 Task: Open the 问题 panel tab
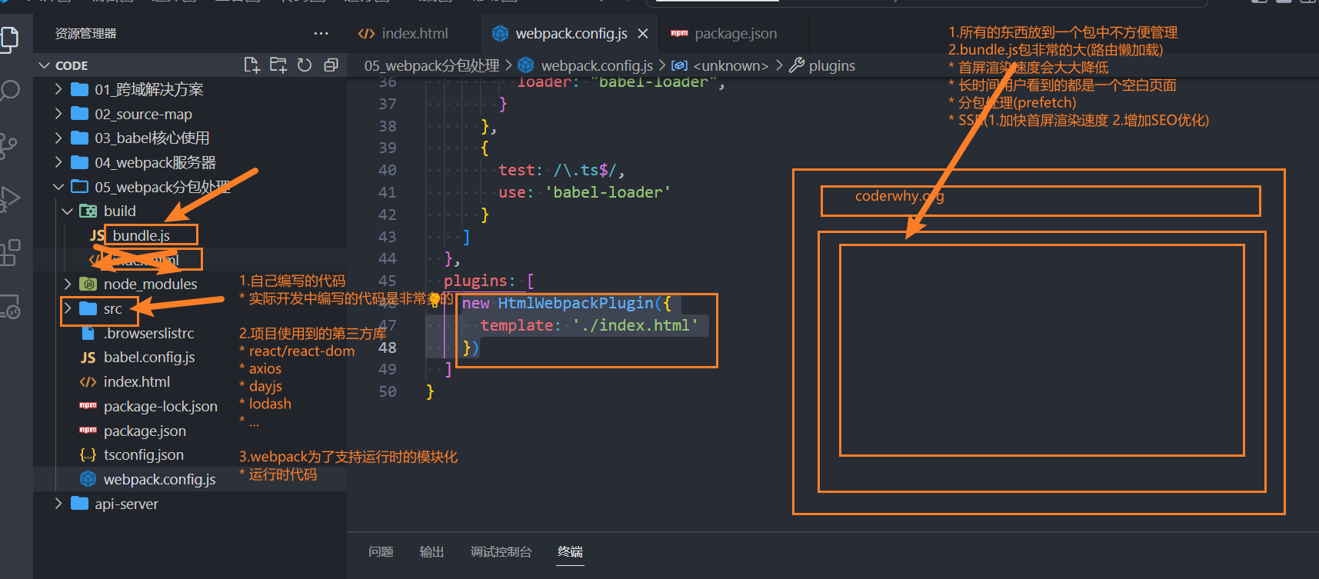click(x=381, y=552)
